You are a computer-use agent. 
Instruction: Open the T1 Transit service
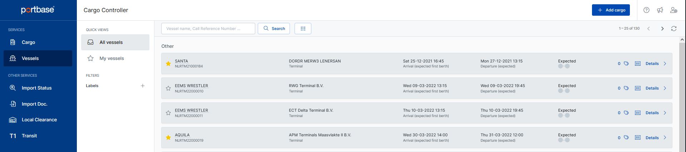tap(38, 136)
